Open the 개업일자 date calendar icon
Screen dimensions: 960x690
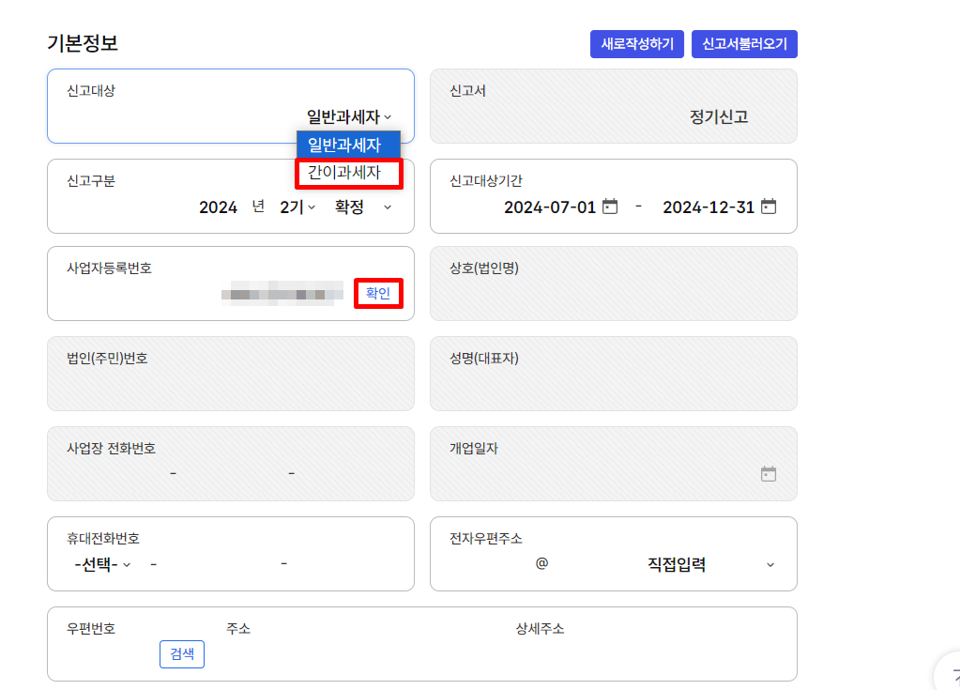coord(770,476)
